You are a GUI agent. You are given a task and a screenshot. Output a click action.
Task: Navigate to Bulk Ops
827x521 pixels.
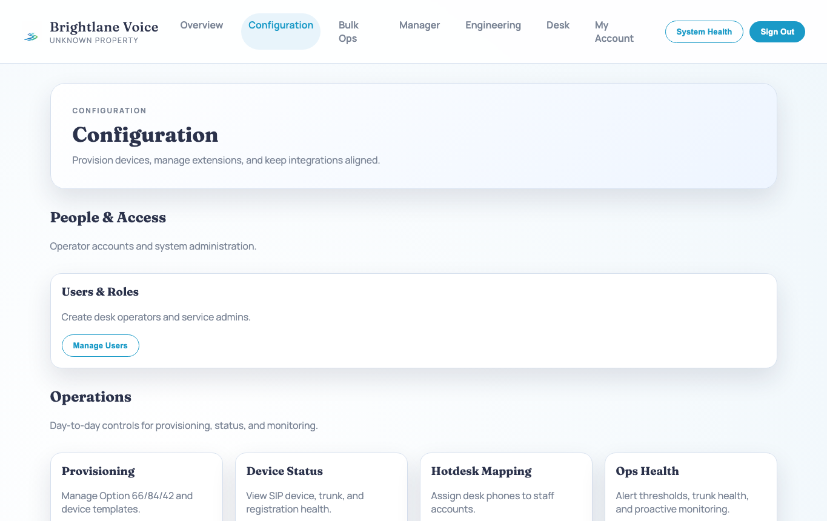pos(348,32)
